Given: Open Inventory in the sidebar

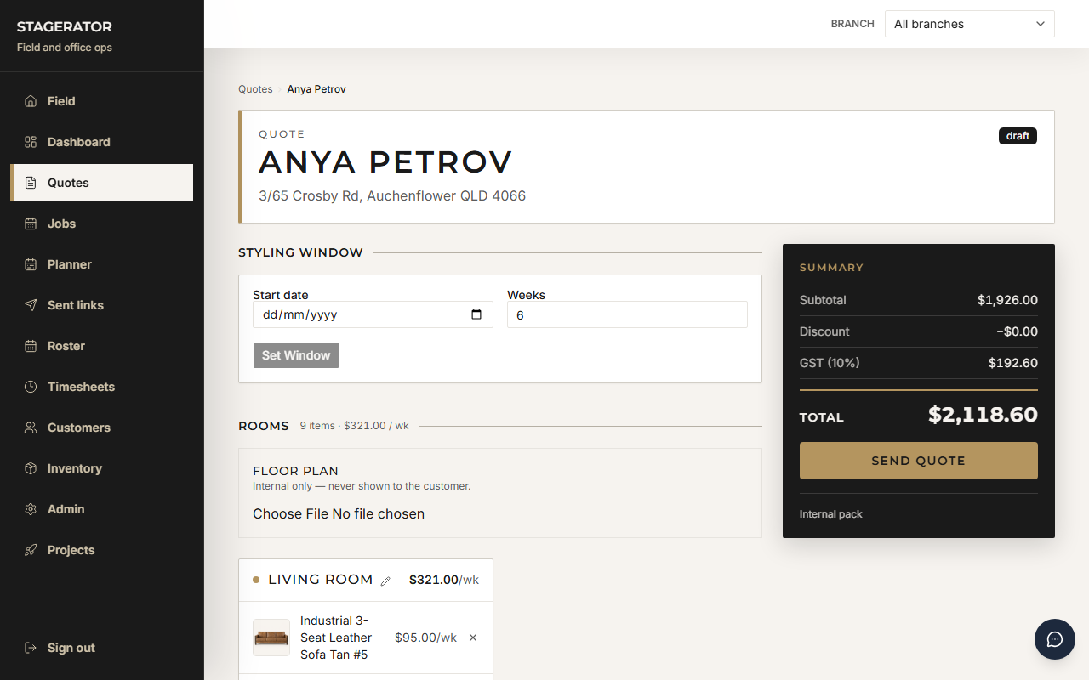Looking at the screenshot, I should coord(102,468).
